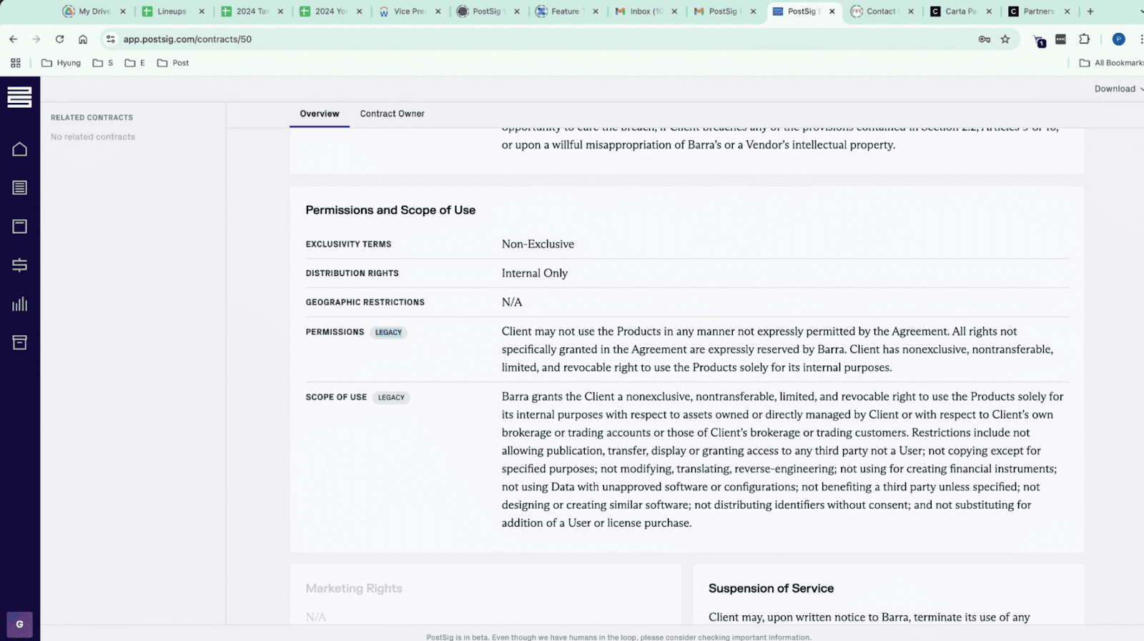Click the No related contracts text
1144x641 pixels.
(x=93, y=136)
